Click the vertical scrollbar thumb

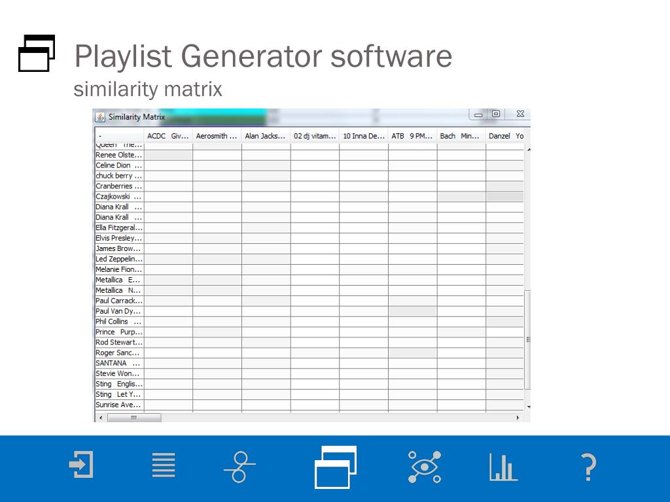coord(528,340)
